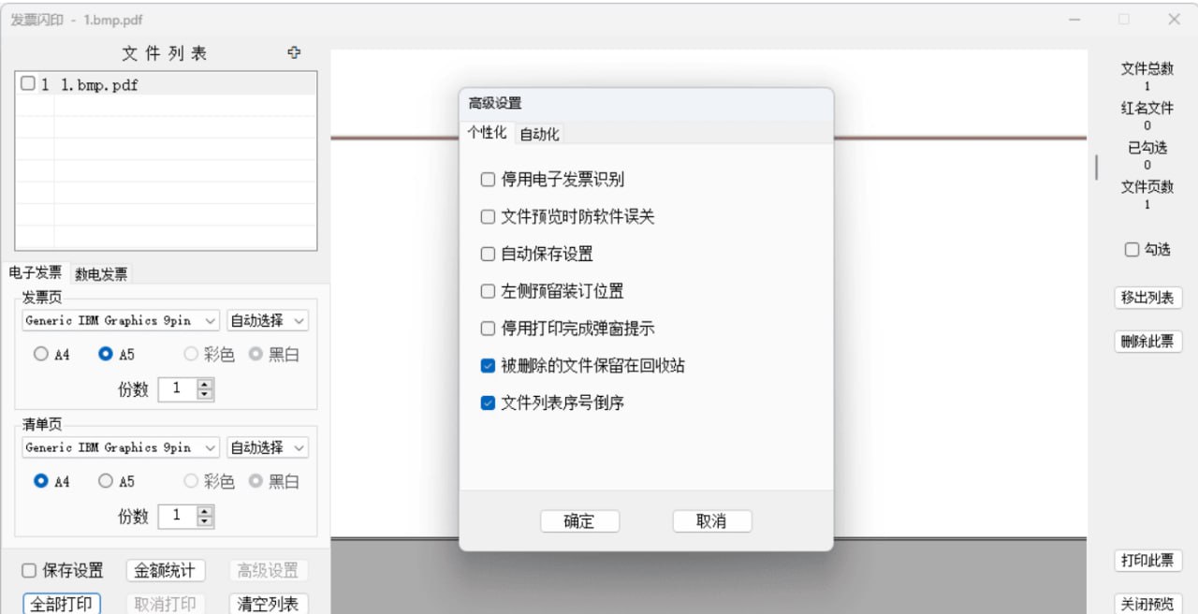Check the 左侧预留装订位置 option
The height and width of the screenshot is (614, 1198).
click(487, 291)
